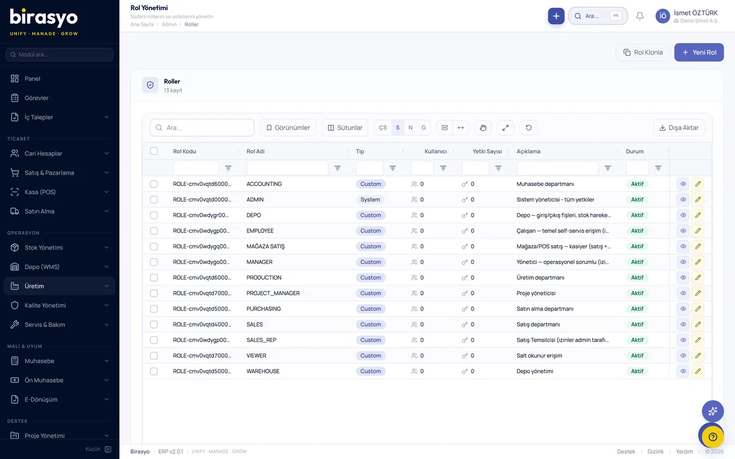Viewport: 735px width, 459px height.
Task: View the ACCOUNTING role via eye icon
Action: pos(683,184)
